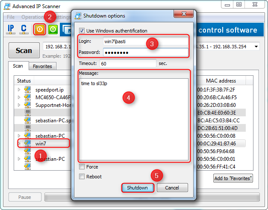Click the Shutdown button in dialog
Viewport: 268px width, 210px height.
(137, 188)
